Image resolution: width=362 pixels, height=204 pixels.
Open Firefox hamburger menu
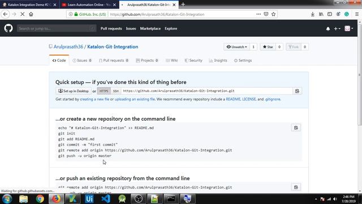tap(357, 14)
